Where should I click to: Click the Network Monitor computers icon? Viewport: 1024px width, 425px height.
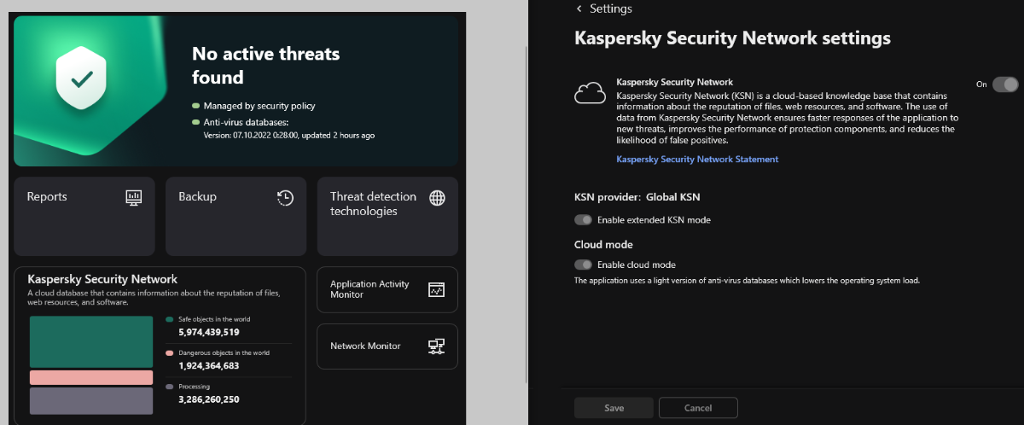click(x=437, y=346)
